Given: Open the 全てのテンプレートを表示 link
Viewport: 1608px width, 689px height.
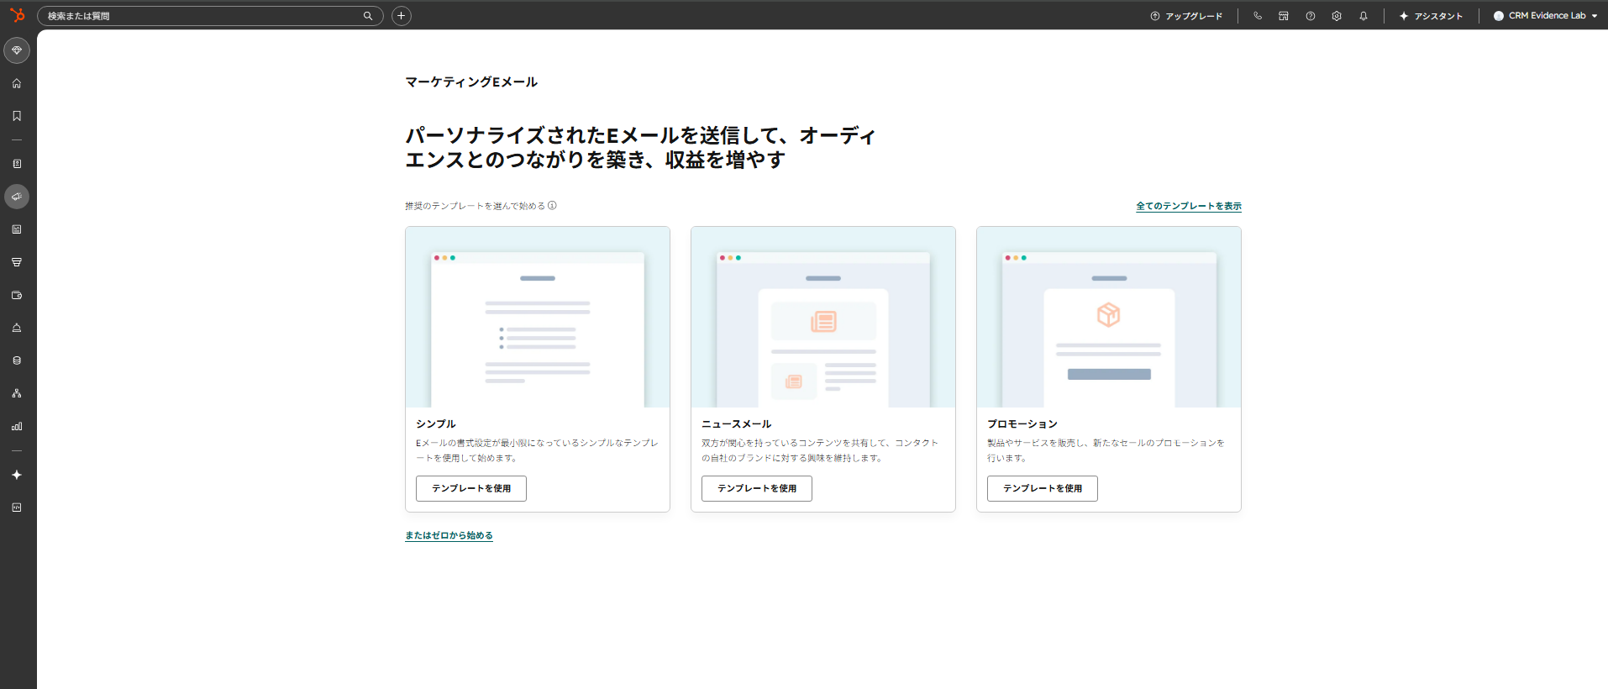Looking at the screenshot, I should 1189,206.
